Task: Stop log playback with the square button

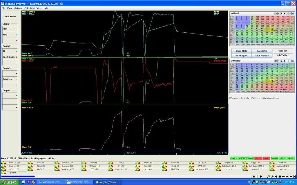Action: pos(254,177)
